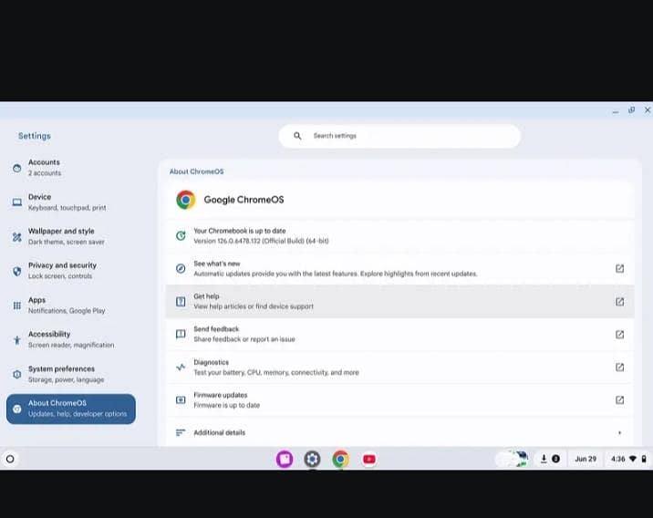653x518 pixels.
Task: Open Get help external link icon
Action: 619,302
